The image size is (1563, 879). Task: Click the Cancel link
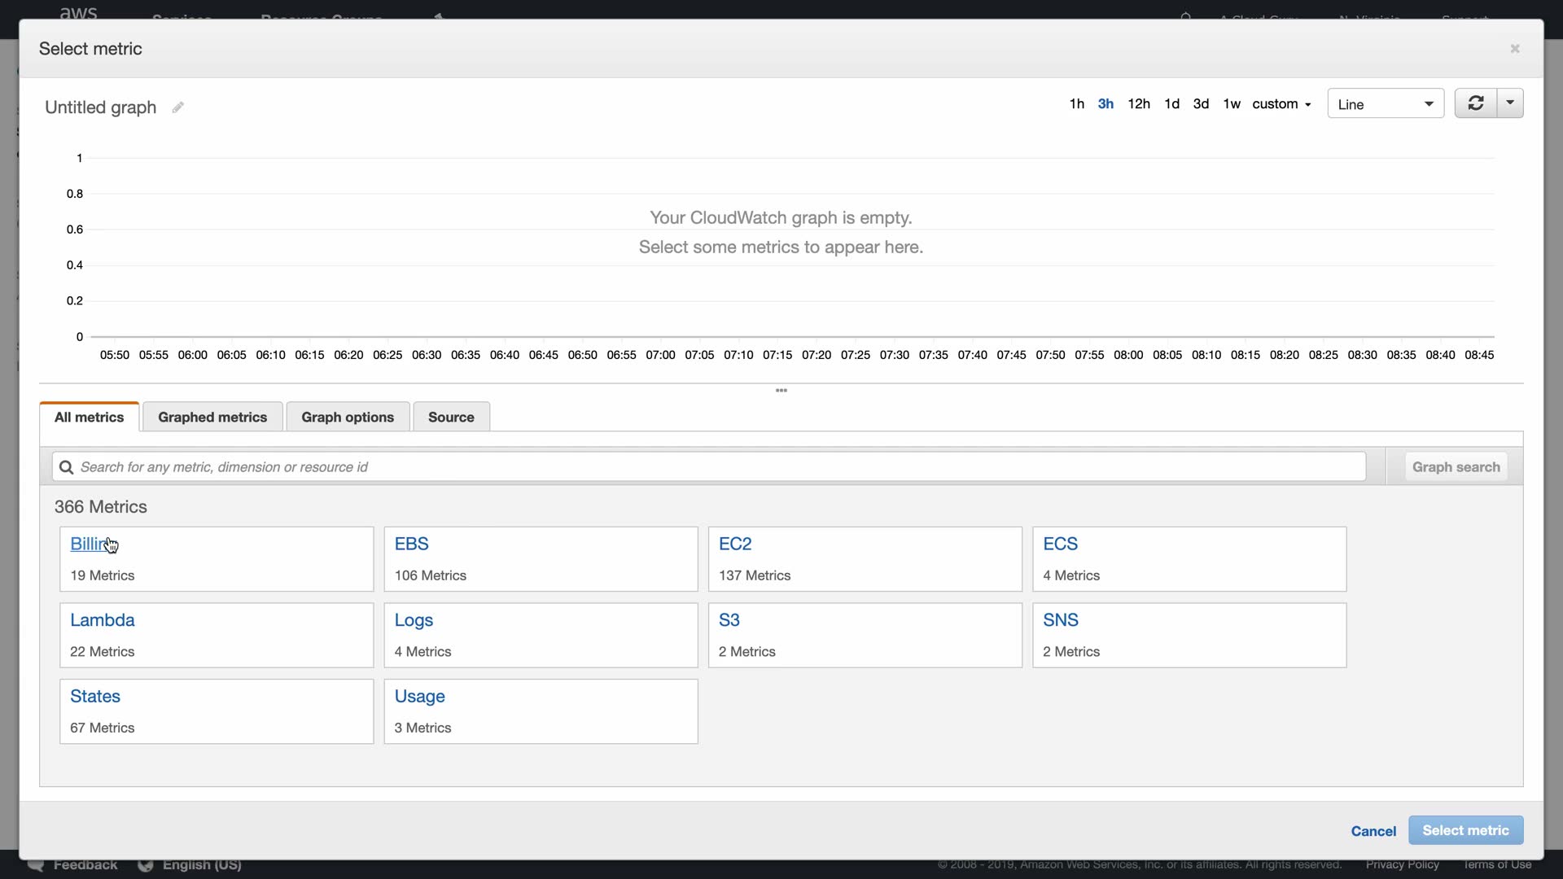pos(1373,831)
